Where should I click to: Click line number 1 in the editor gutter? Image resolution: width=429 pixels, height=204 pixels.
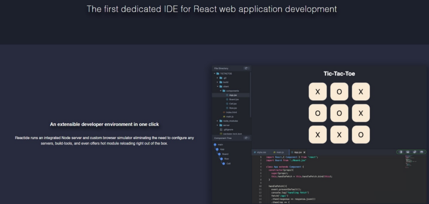click(261, 157)
